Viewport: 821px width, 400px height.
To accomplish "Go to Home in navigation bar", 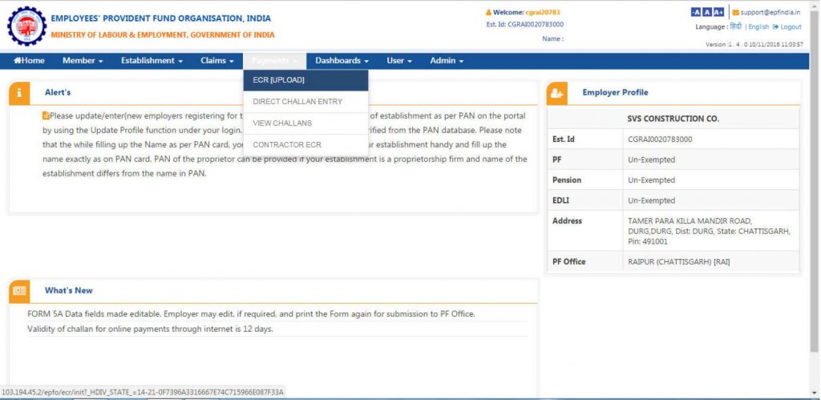I will tap(30, 61).
